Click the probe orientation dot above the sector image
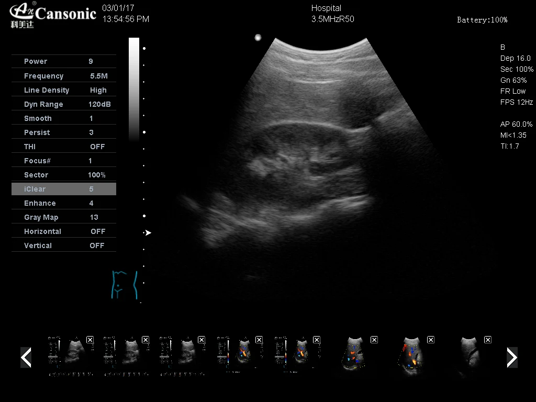This screenshot has height=402, width=536. click(258, 37)
